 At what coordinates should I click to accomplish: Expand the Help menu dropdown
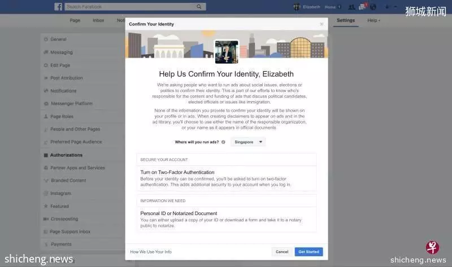click(373, 20)
